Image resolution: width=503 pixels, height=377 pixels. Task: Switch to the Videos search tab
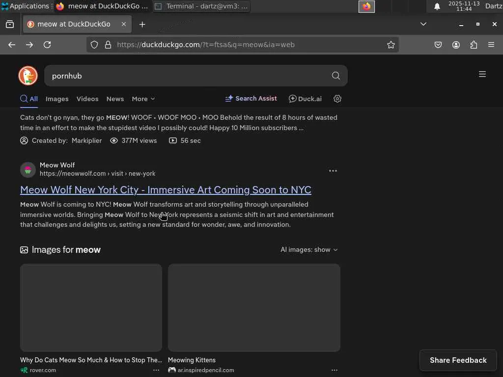point(87,99)
